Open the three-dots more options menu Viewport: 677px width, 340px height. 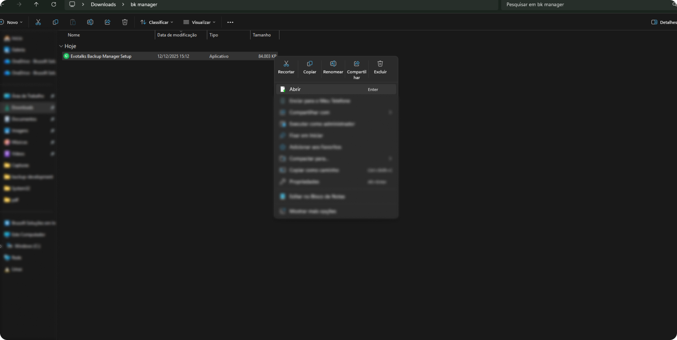tap(230, 22)
